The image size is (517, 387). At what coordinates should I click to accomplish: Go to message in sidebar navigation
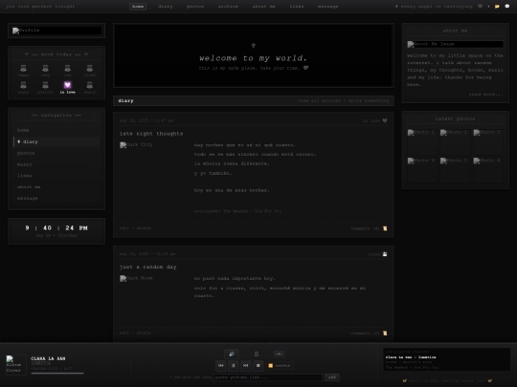(x=56, y=199)
